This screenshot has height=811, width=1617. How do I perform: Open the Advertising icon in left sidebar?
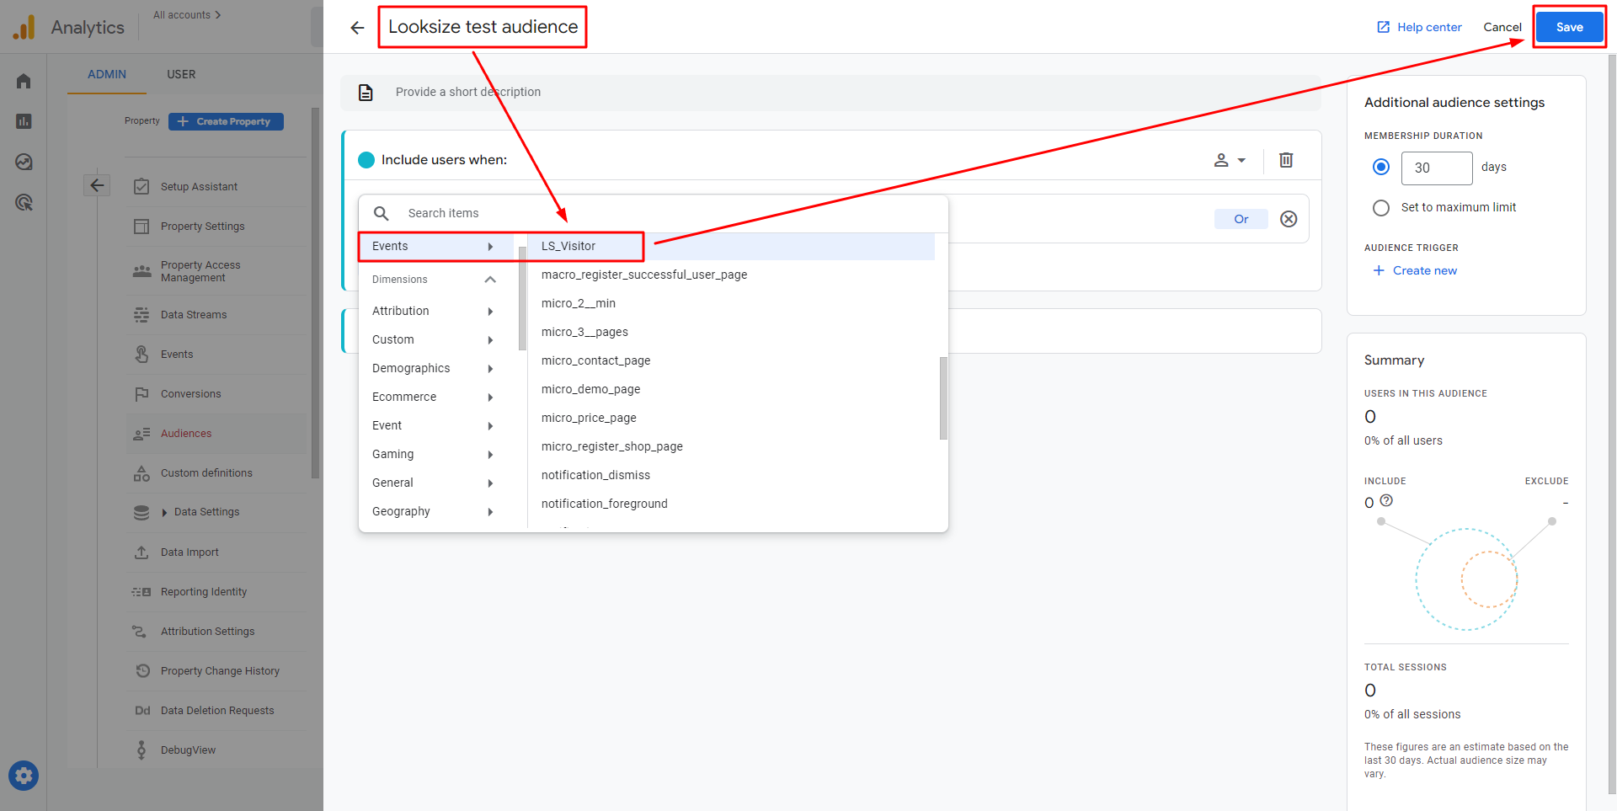(24, 202)
